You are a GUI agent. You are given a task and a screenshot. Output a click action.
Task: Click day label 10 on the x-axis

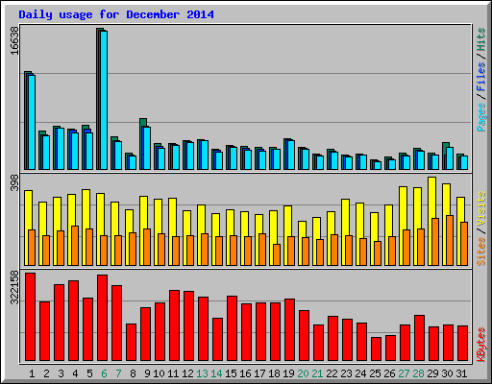coord(159,373)
